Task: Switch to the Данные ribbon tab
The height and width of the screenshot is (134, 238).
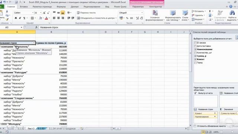Action: (x=74, y=7)
